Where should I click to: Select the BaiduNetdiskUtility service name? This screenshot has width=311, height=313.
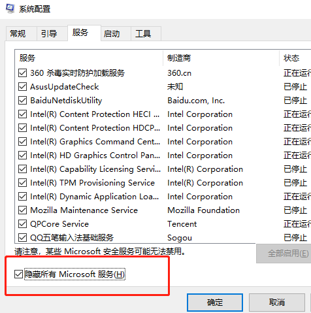(66, 101)
